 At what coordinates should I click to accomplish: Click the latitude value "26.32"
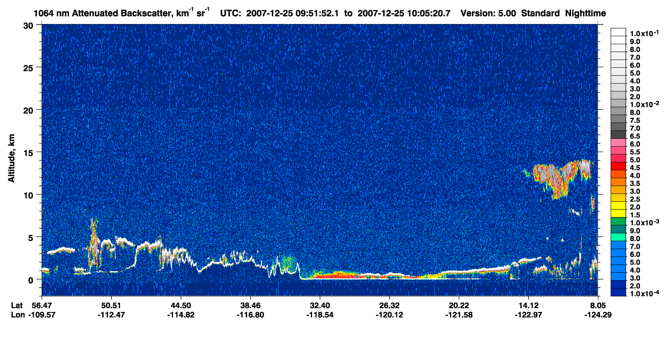coord(389,305)
